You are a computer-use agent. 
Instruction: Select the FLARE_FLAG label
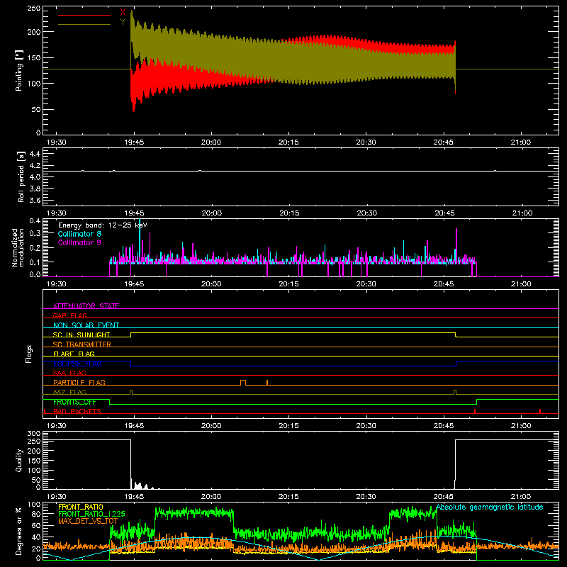click(x=74, y=354)
